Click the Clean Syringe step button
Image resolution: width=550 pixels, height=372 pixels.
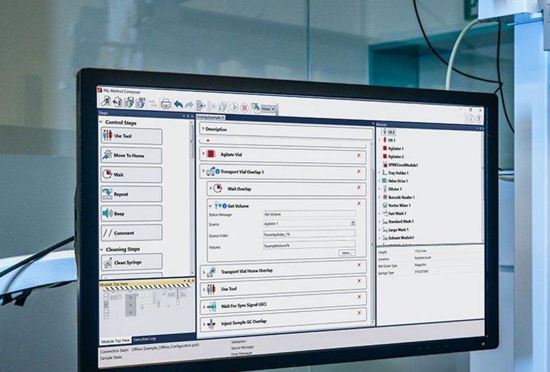coord(131,262)
